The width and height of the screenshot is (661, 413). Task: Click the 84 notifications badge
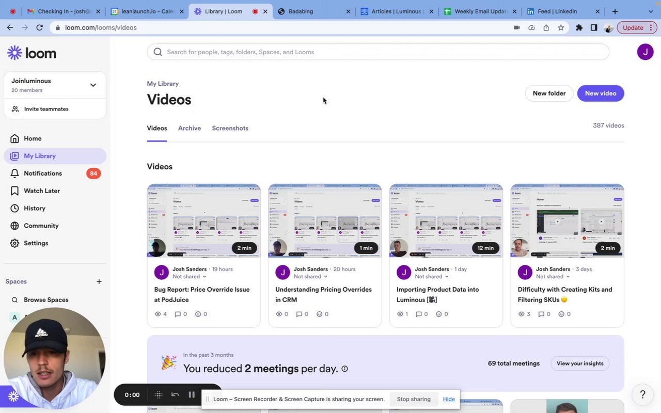point(93,173)
